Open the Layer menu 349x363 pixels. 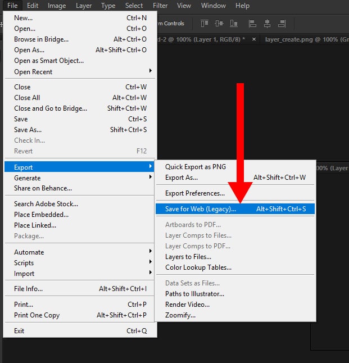coord(84,5)
